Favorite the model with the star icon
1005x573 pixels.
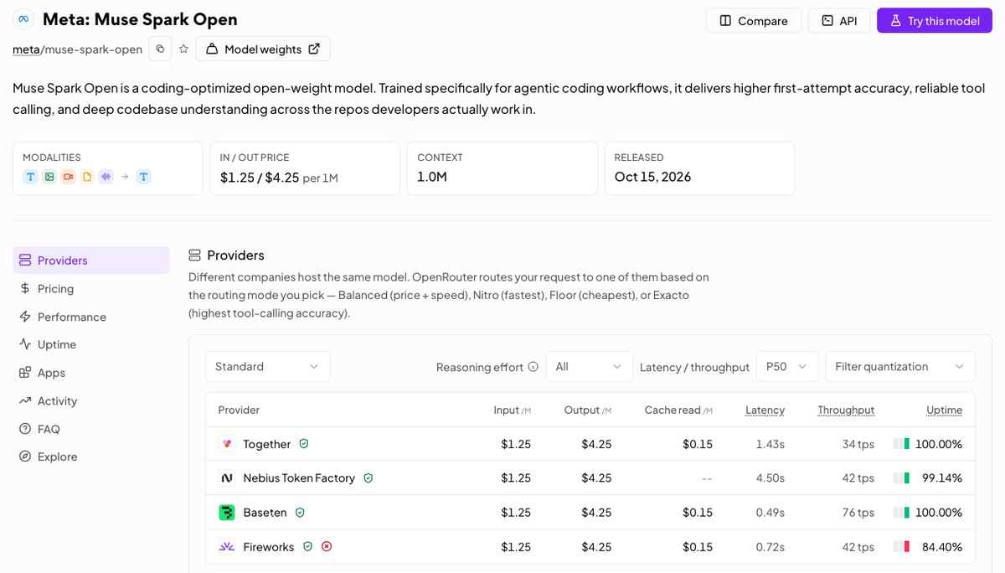tap(183, 49)
